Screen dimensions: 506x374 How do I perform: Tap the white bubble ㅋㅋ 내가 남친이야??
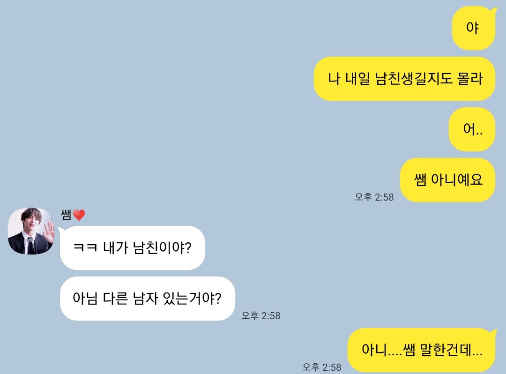132,248
